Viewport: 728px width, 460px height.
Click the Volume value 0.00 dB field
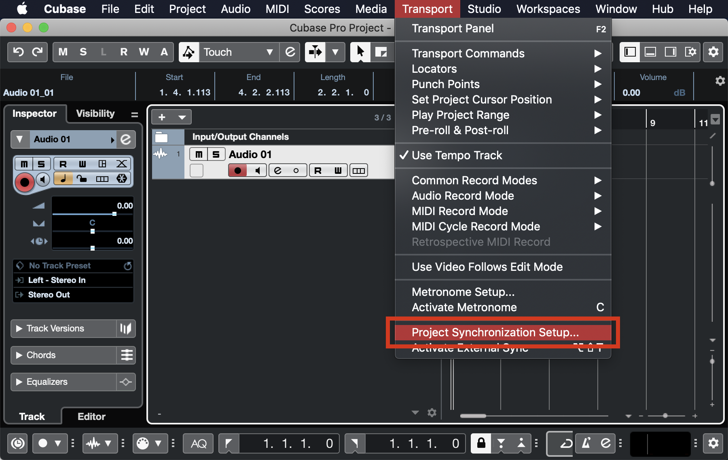click(x=654, y=93)
